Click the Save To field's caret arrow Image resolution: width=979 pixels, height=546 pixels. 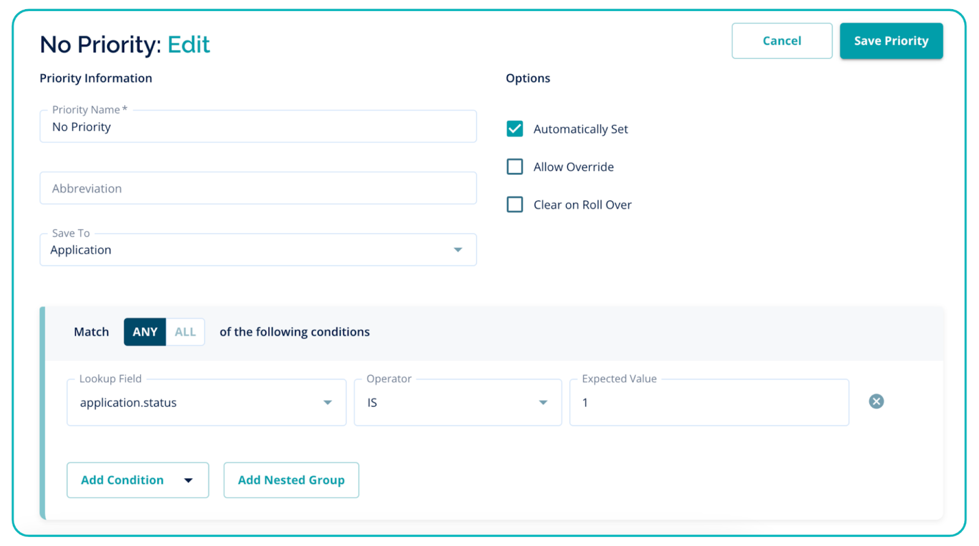tap(458, 250)
